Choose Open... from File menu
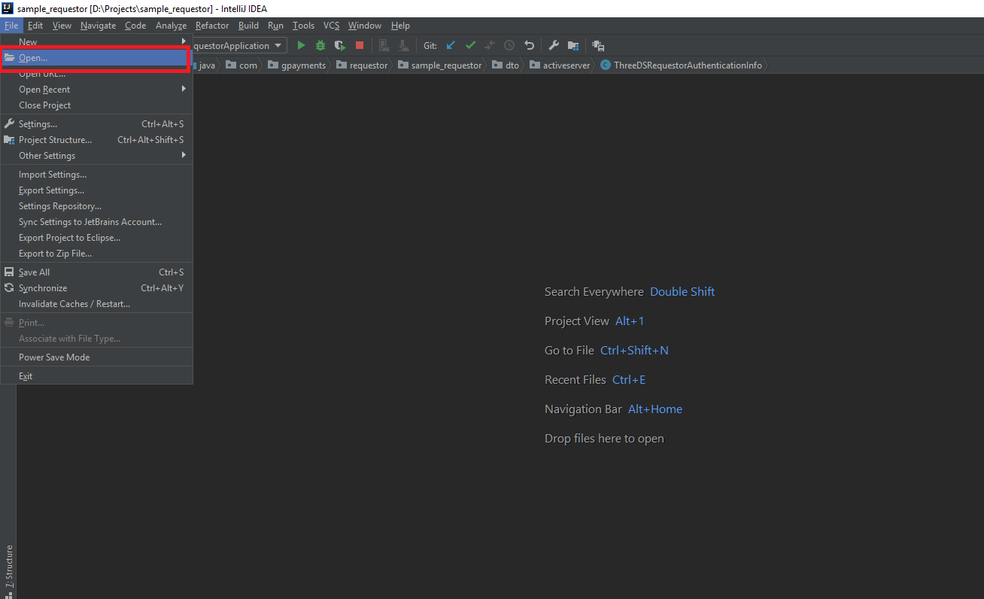The height and width of the screenshot is (599, 984). tap(96, 58)
